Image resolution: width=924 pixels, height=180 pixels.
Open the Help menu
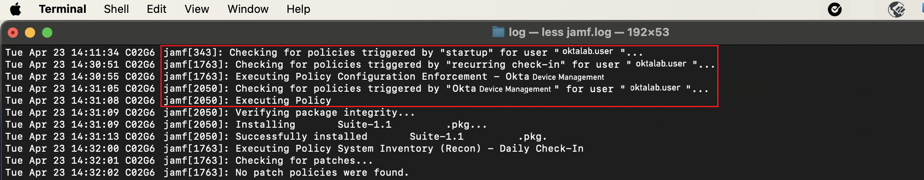[x=298, y=9]
